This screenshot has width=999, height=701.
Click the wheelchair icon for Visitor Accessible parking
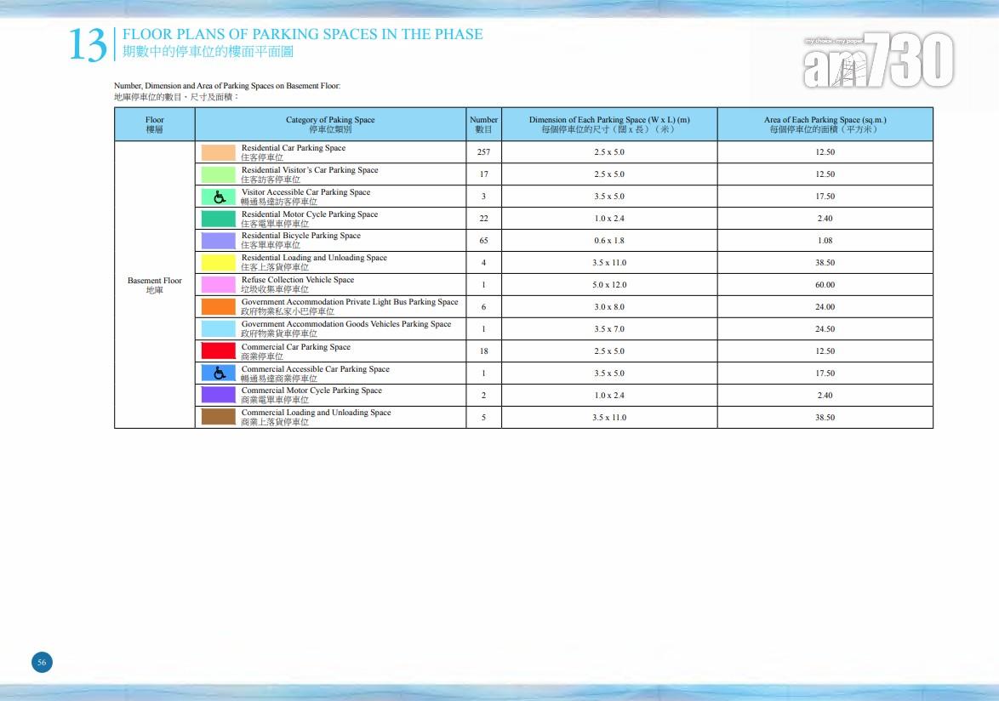(x=219, y=197)
